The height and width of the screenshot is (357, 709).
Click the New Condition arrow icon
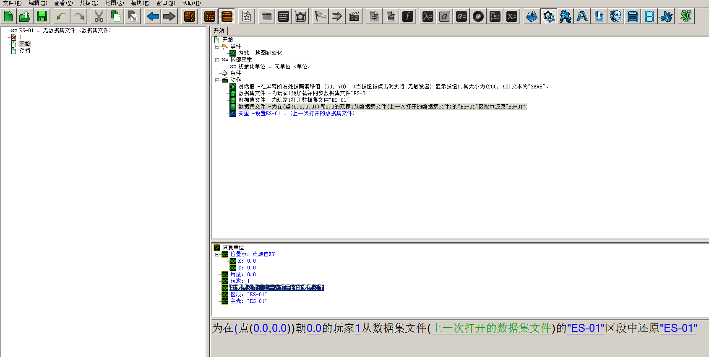337,16
